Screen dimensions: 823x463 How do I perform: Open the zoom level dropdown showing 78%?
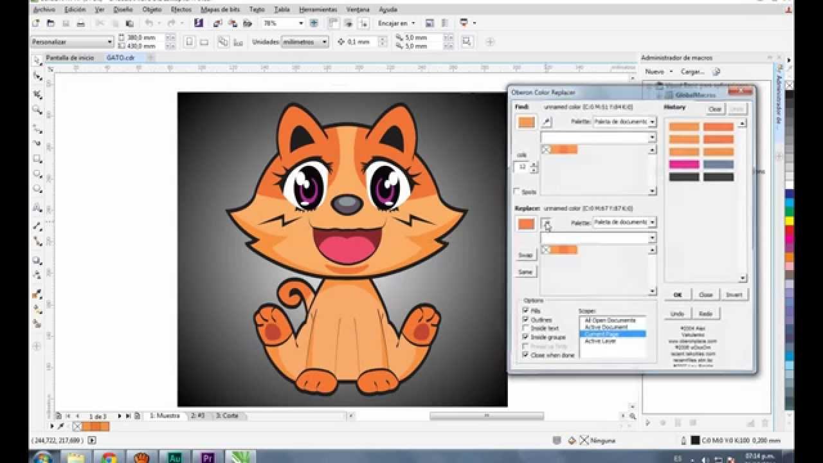pyautogui.click(x=300, y=23)
